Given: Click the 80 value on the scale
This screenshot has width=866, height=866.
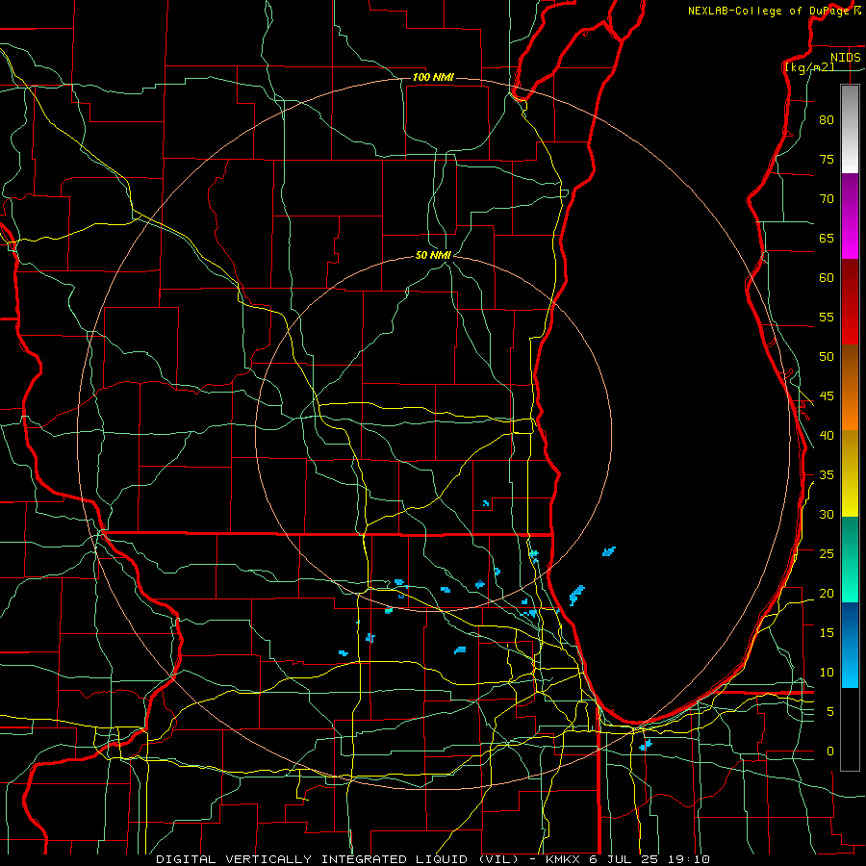Looking at the screenshot, I should [x=827, y=120].
